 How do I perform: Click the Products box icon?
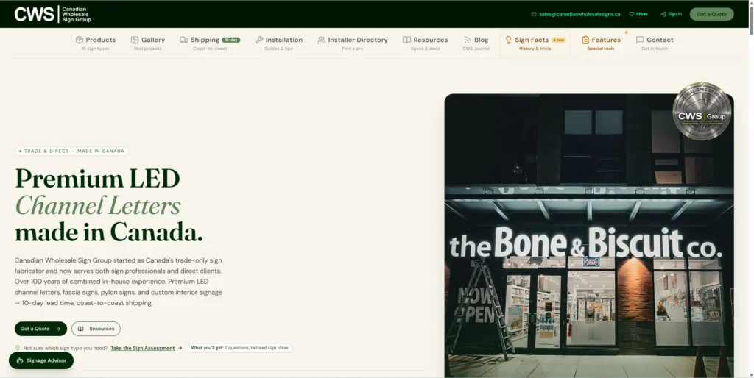pos(80,40)
